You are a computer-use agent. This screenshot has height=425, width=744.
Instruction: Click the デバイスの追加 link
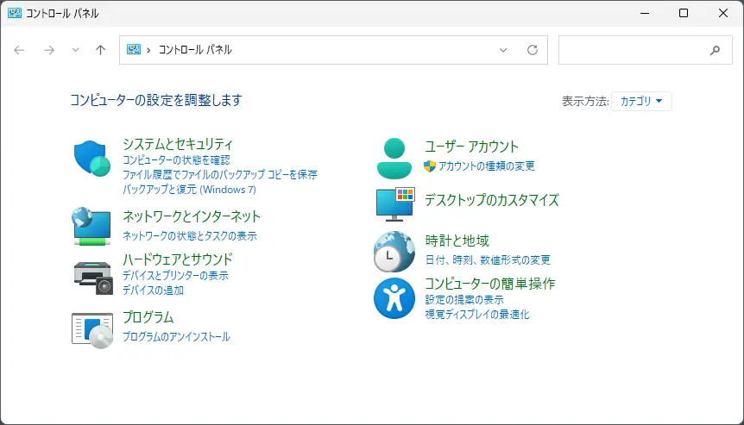pyautogui.click(x=153, y=290)
